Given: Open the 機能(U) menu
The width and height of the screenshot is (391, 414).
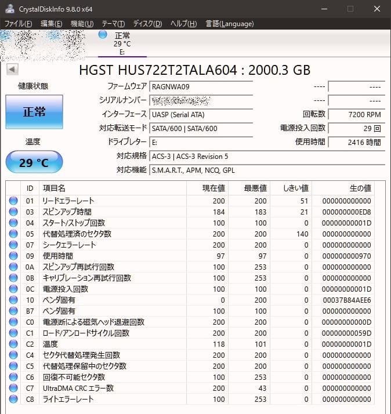Looking at the screenshot, I should click(x=82, y=24).
